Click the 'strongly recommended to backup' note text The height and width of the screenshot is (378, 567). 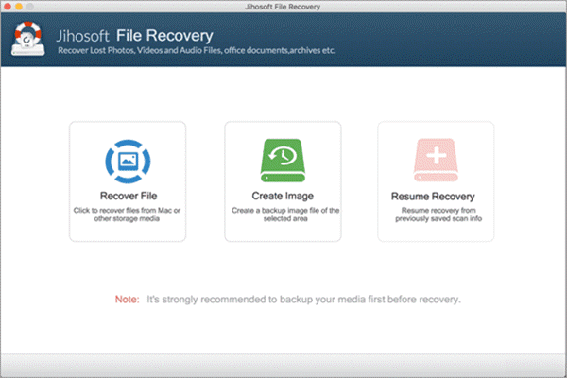(x=303, y=300)
